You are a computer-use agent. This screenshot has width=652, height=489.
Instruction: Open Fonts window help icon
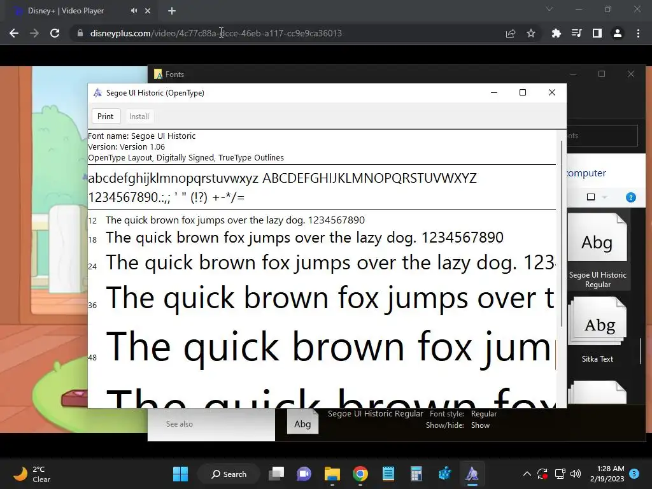click(631, 197)
